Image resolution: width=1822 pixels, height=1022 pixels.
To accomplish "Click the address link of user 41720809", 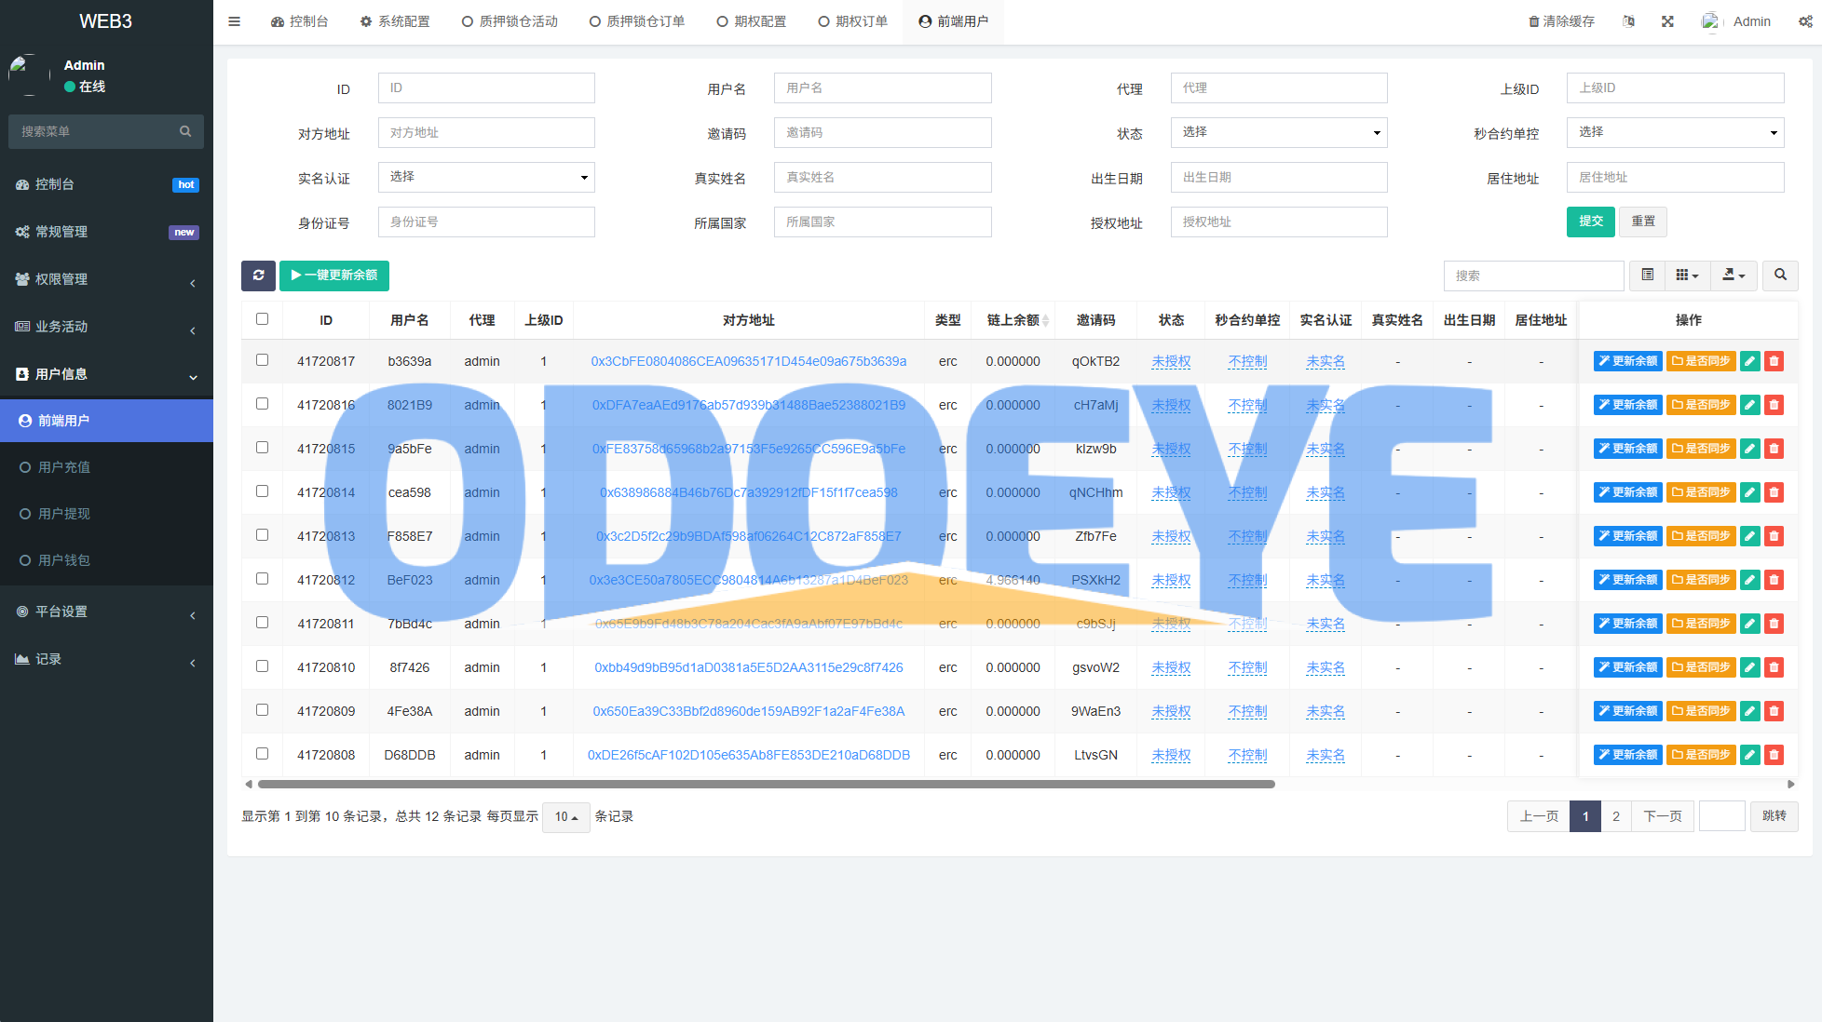I will [x=748, y=711].
